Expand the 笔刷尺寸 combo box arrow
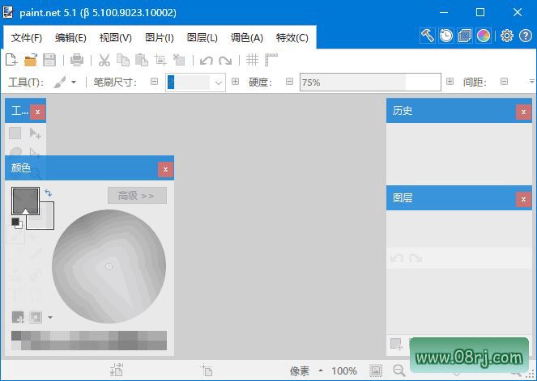537x381 pixels. click(x=218, y=83)
